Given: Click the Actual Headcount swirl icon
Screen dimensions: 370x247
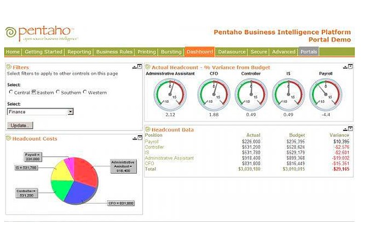Looking at the screenshot, I should (147, 67).
